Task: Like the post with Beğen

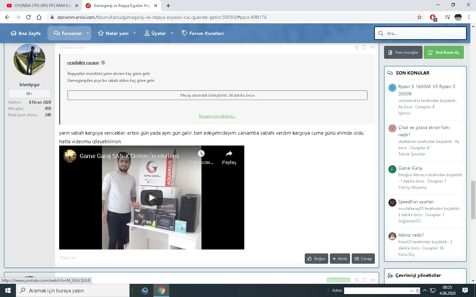Action: click(316, 259)
